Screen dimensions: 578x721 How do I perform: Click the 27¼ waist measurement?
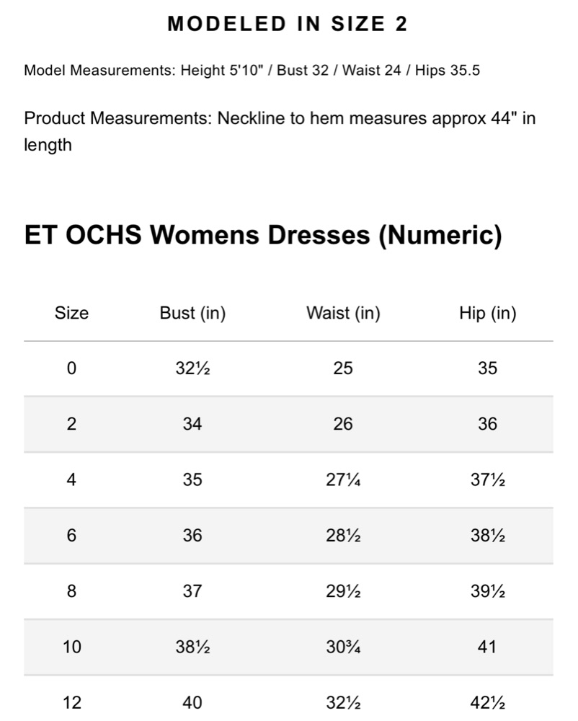point(343,480)
